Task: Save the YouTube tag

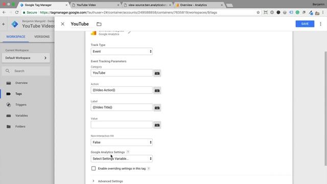Action: [305, 24]
